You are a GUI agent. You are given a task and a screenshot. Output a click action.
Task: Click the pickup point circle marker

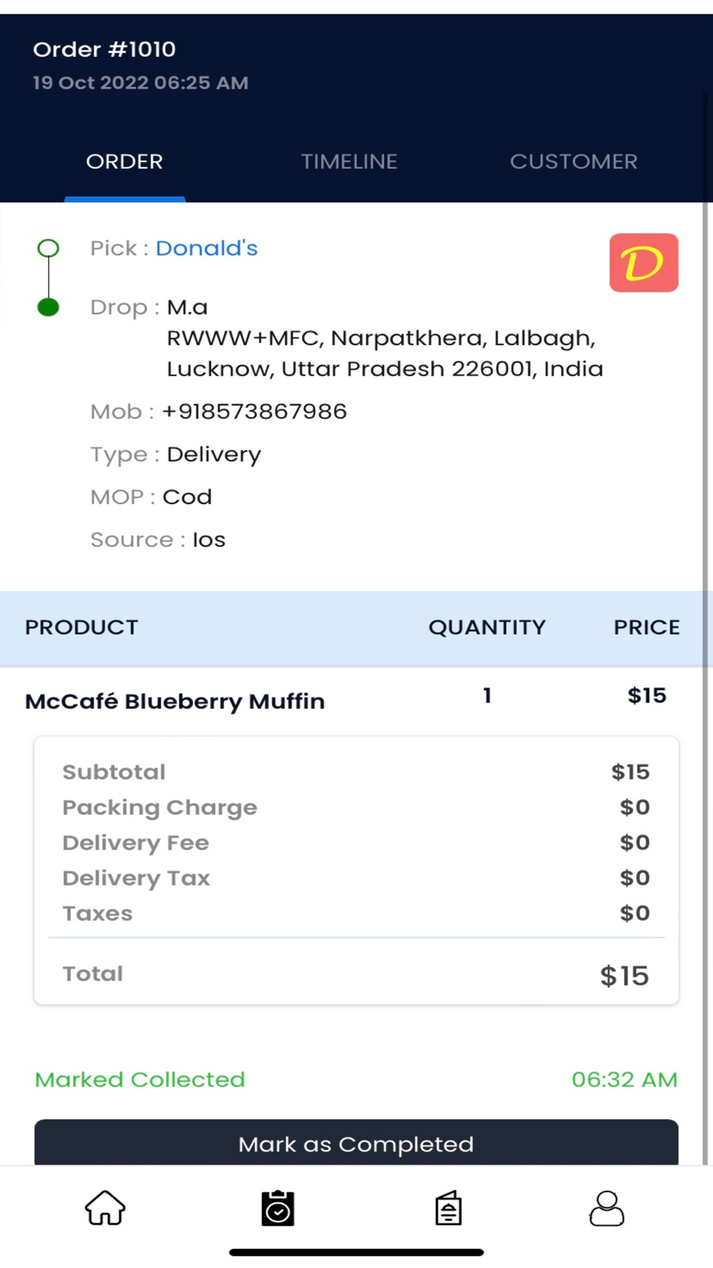[48, 248]
